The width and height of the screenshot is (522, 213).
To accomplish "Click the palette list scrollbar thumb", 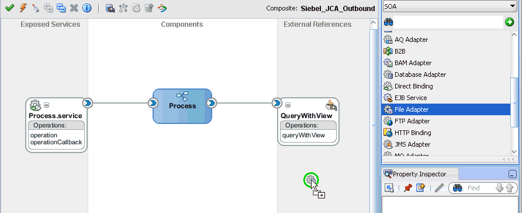I will (x=514, y=102).
